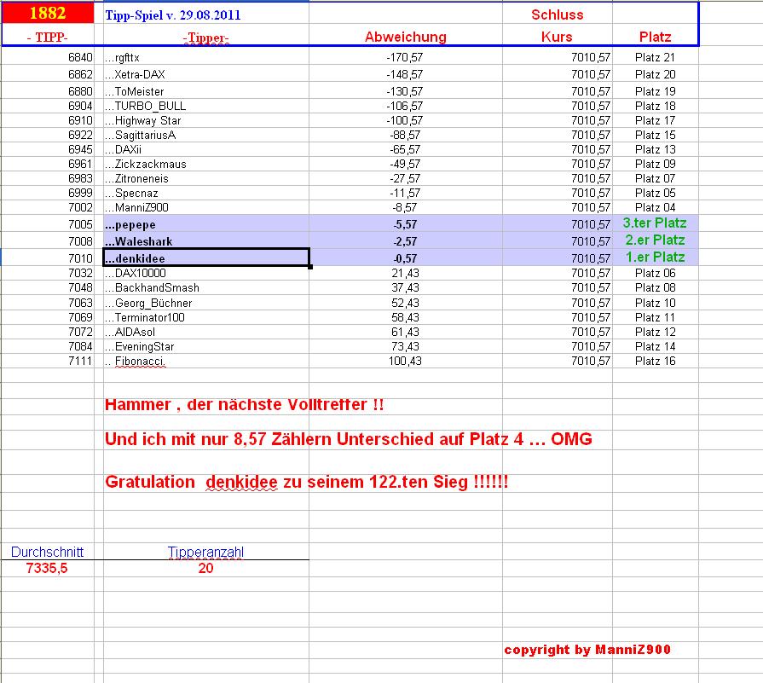Click the 'Schluss' header cell
Viewport: 763px width, 683px height.
pyautogui.click(x=558, y=14)
